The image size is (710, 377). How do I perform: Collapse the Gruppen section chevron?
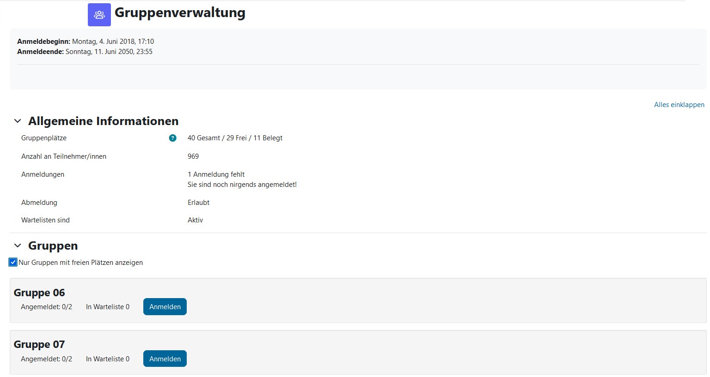[x=18, y=245]
